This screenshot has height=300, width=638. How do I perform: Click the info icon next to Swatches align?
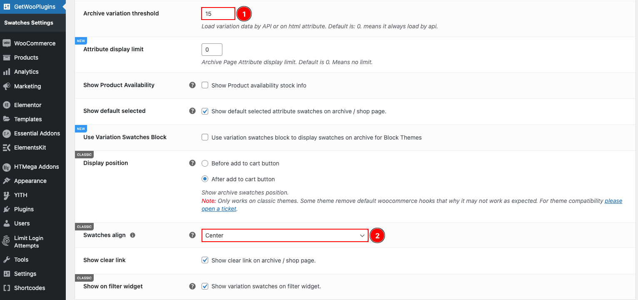click(132, 235)
